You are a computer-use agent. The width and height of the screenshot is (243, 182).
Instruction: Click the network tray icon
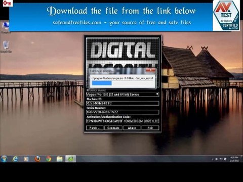[221, 159]
